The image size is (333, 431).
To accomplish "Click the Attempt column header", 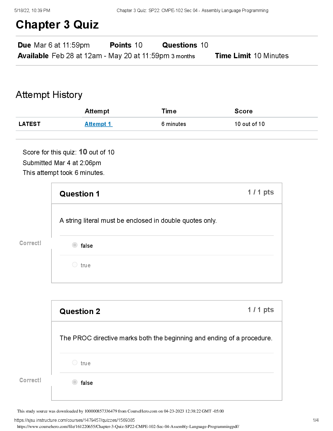I will [97, 111].
